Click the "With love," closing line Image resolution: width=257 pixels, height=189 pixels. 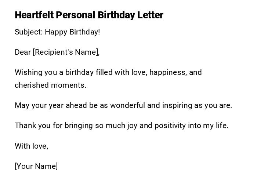point(32,146)
